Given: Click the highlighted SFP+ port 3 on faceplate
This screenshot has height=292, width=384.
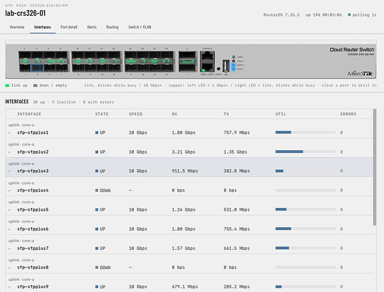Looking at the screenshot, I should [37, 68].
